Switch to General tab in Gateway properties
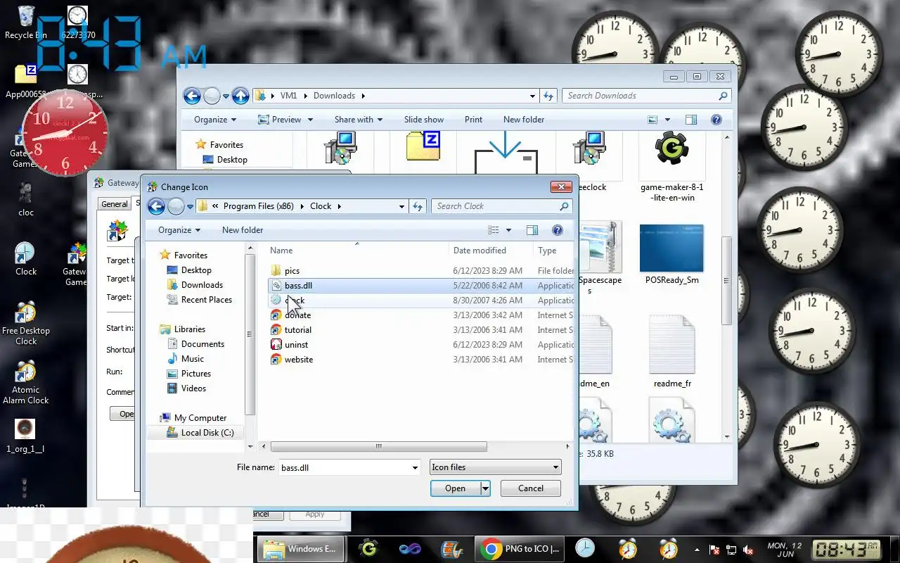Viewport: 900px width, 563px height. (x=114, y=204)
